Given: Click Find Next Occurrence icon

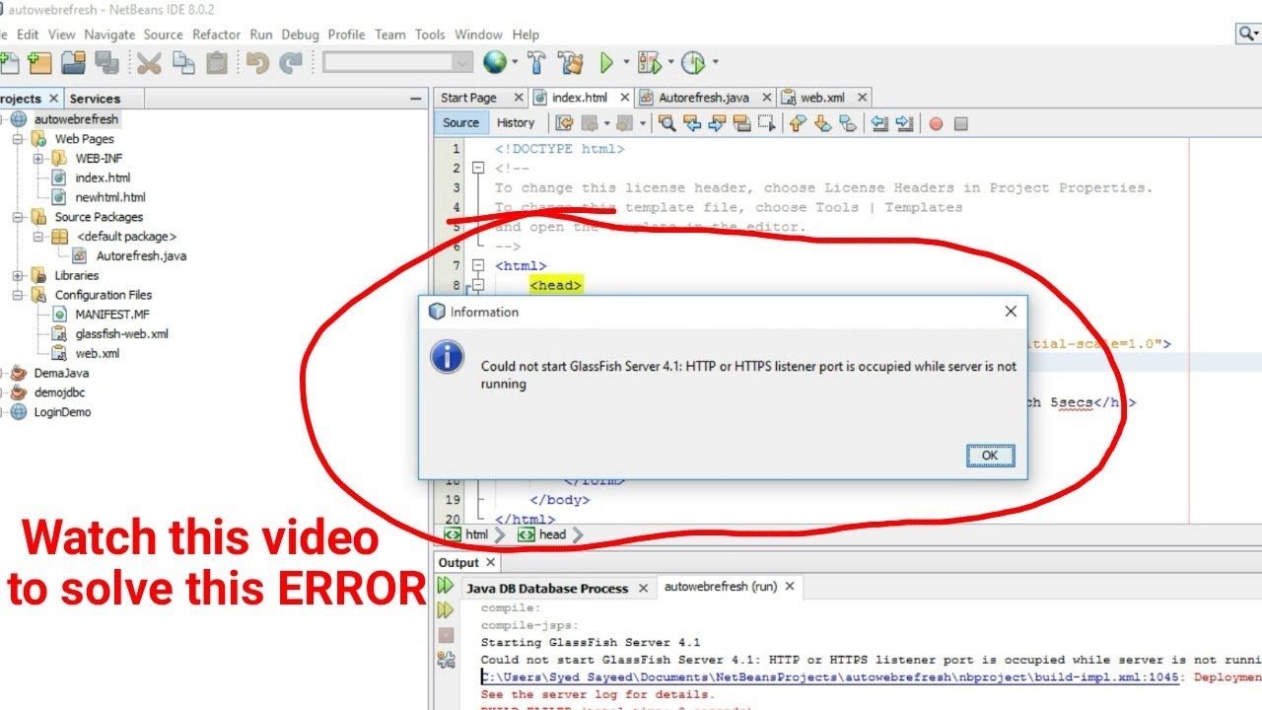Looking at the screenshot, I should (x=717, y=123).
